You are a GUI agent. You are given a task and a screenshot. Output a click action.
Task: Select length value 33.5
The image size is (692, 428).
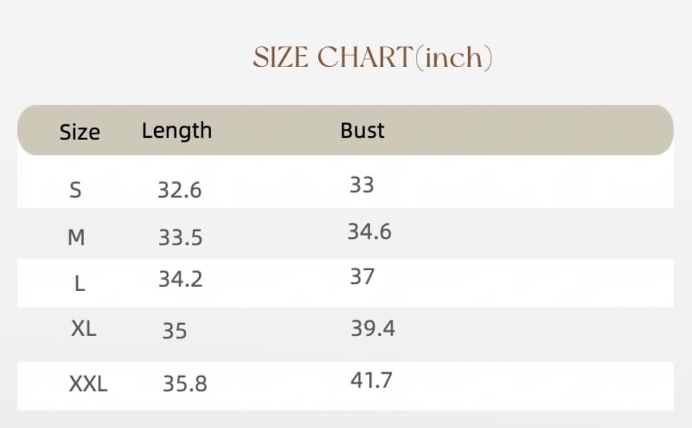pos(180,238)
